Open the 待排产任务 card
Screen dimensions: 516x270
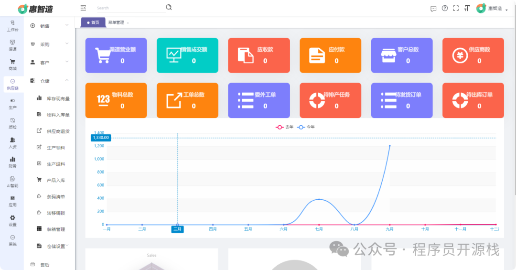click(x=331, y=100)
